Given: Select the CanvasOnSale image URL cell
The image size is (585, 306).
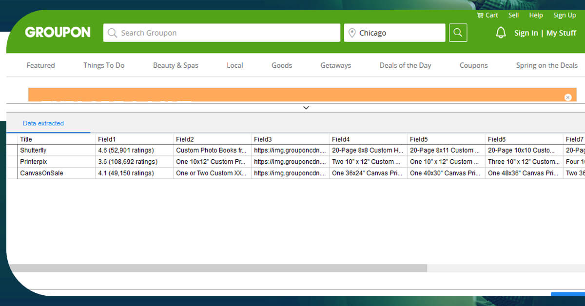Looking at the screenshot, I should click(290, 173).
